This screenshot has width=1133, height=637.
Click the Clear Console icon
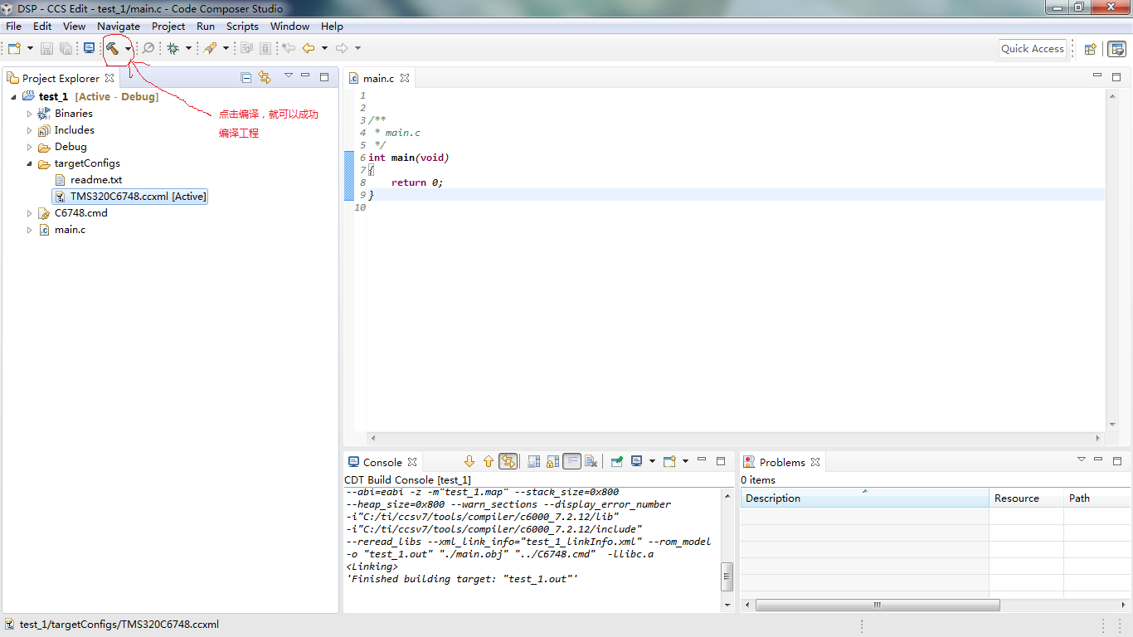(591, 461)
